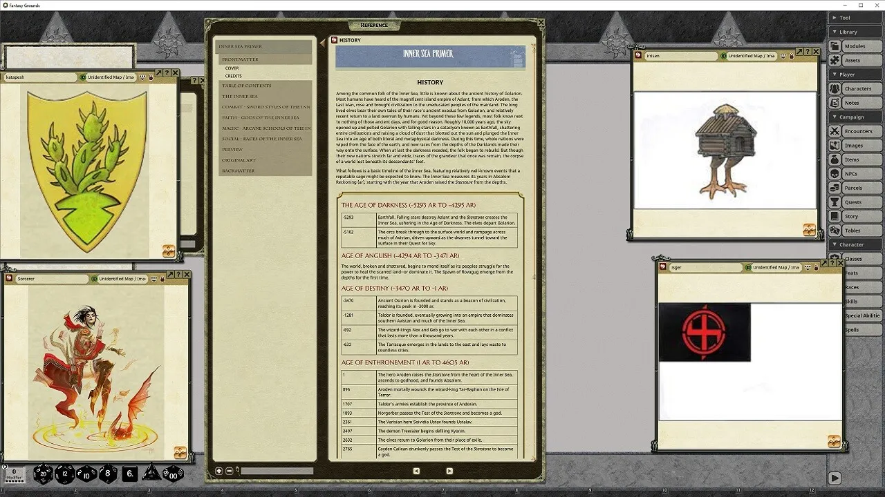The image size is (885, 497).
Task: Open the Assets library button
Action: (855, 60)
